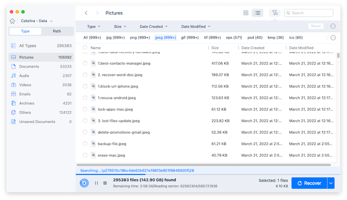Go forward with the right arrow
Image resolution: width=347 pixels, height=200 pixels.
tap(97, 13)
